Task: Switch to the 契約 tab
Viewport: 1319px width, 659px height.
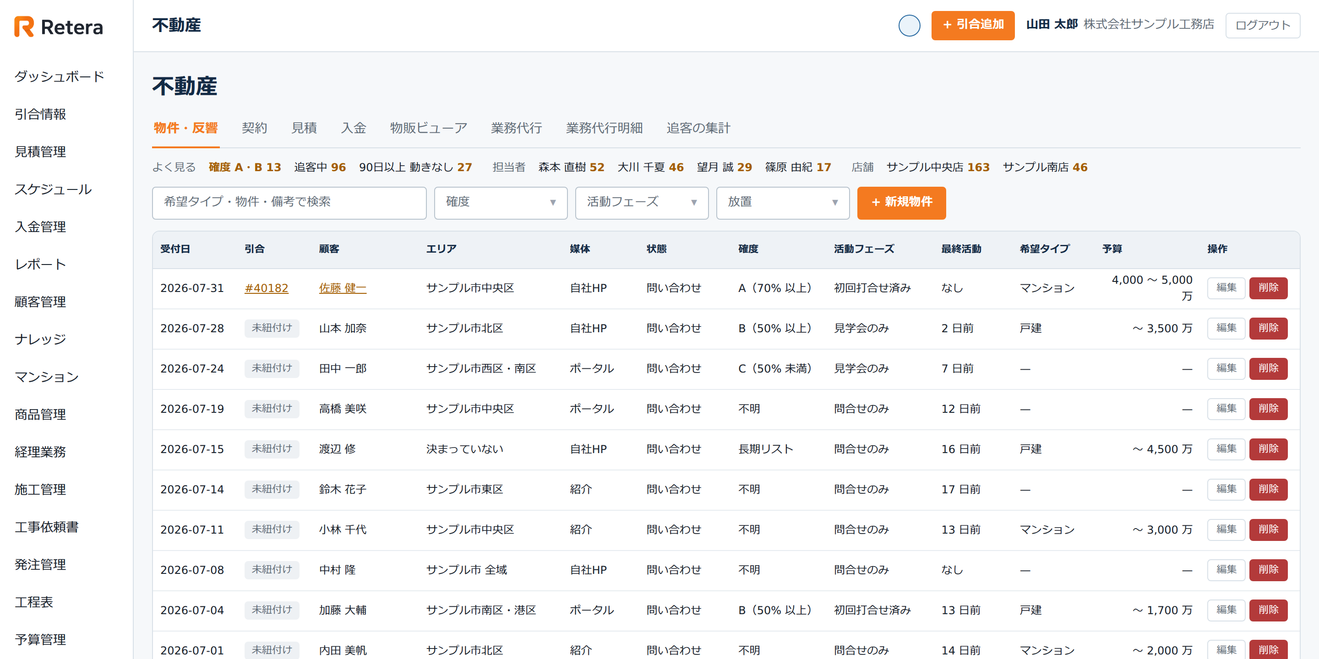Action: pos(255,128)
